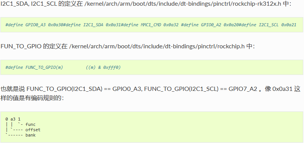
Task: Click the 'bank' label in diagram
Action: (30, 135)
